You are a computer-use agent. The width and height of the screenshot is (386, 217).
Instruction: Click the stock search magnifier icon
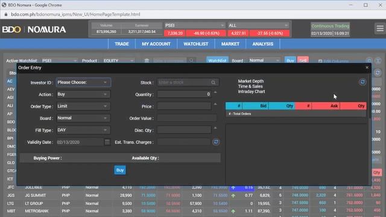213,83
